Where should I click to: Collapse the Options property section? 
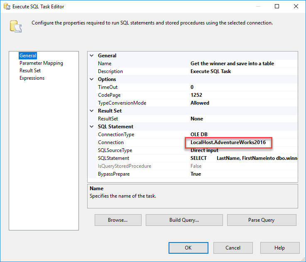[92, 79]
